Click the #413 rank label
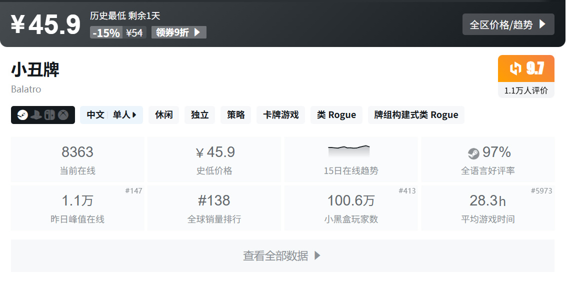 (407, 190)
